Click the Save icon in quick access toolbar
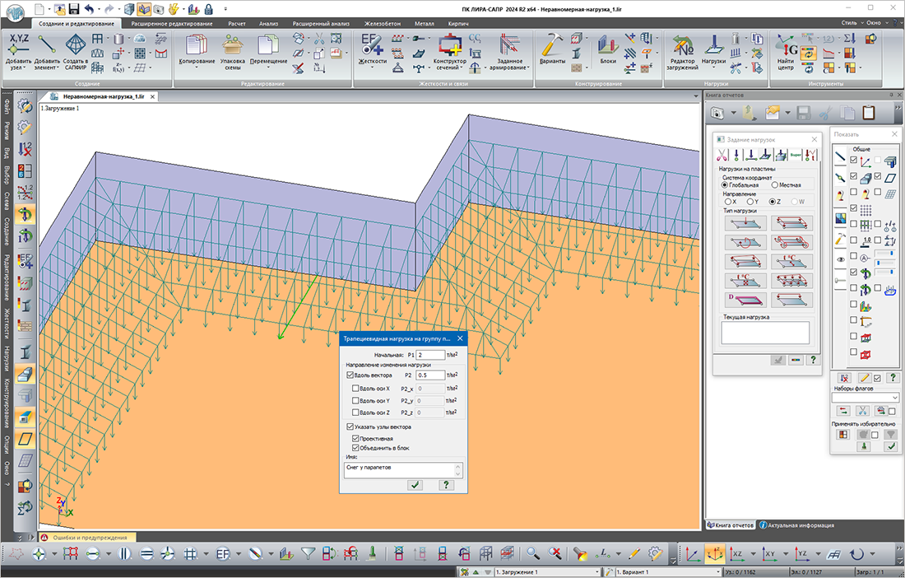905x578 pixels. pyautogui.click(x=74, y=9)
